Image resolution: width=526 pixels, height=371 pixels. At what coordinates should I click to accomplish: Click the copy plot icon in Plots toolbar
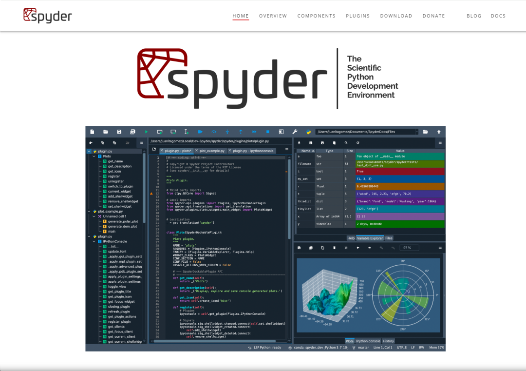click(322, 248)
